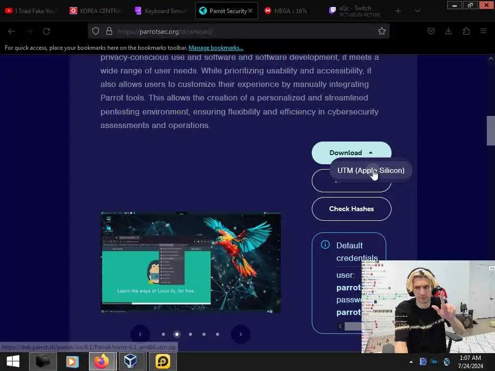Go to previous carousel slide arrow
This screenshot has height=371, width=495.
140,334
